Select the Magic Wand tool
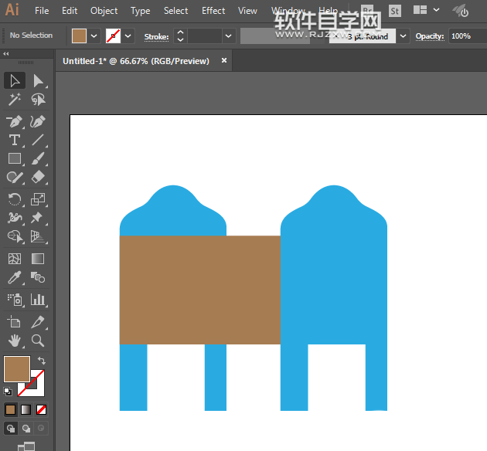Viewport: 487px width, 451px height. (15, 100)
